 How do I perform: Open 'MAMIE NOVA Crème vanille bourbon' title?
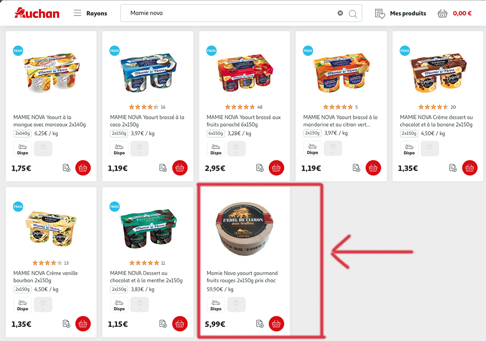(46, 276)
